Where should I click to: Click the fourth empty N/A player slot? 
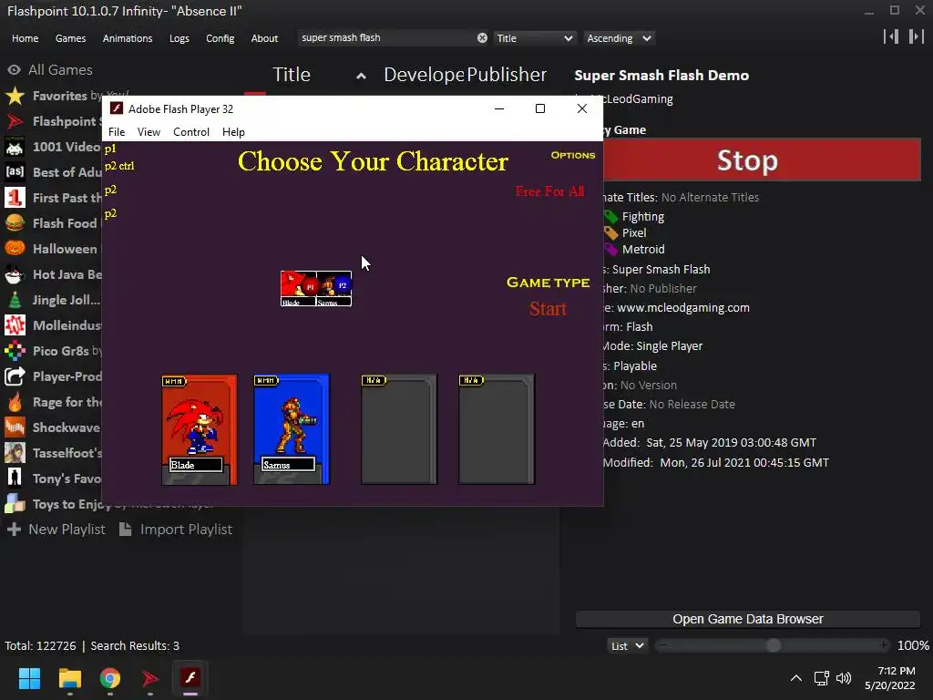[497, 429]
